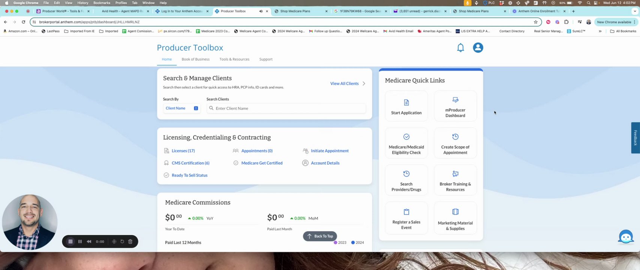Image resolution: width=640 pixels, height=270 pixels.
Task: Open mProducer Dashboard quick link
Action: point(455,106)
